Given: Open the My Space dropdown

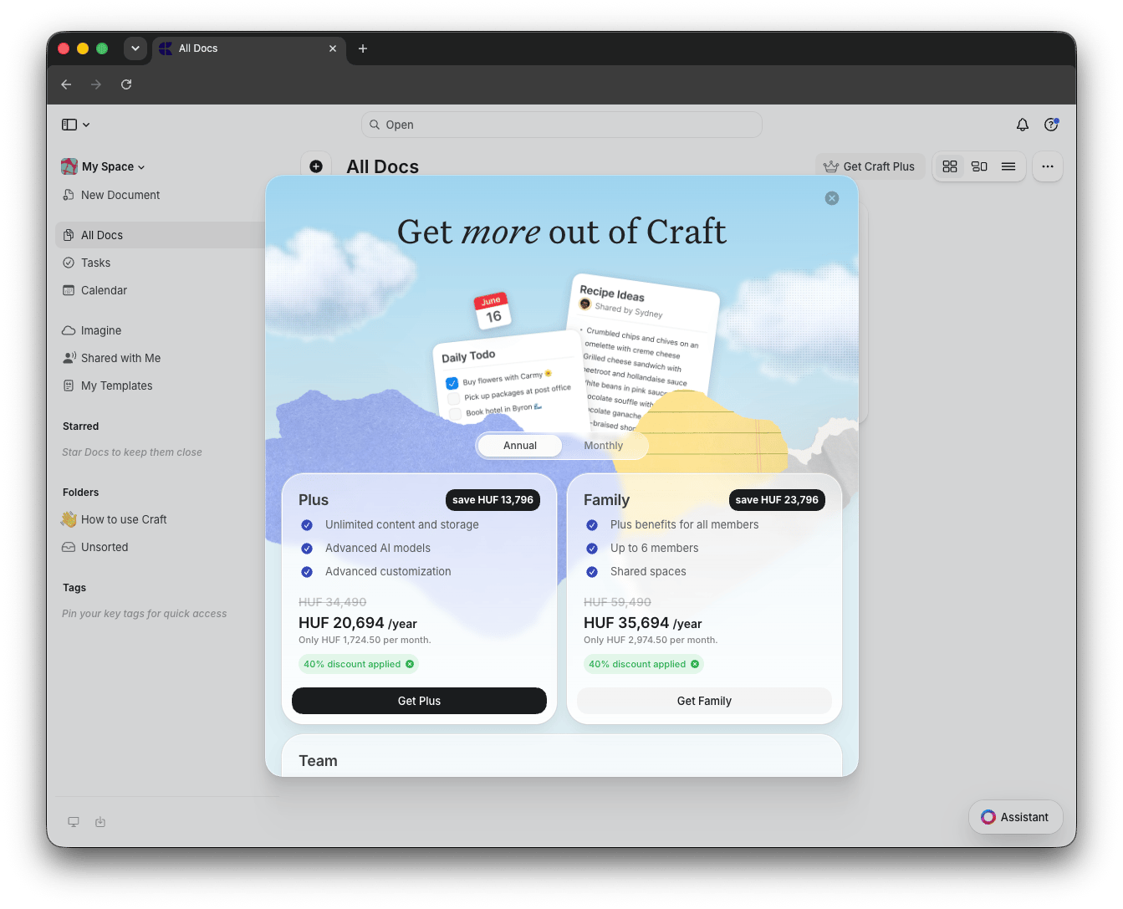Looking at the screenshot, I should pyautogui.click(x=104, y=166).
